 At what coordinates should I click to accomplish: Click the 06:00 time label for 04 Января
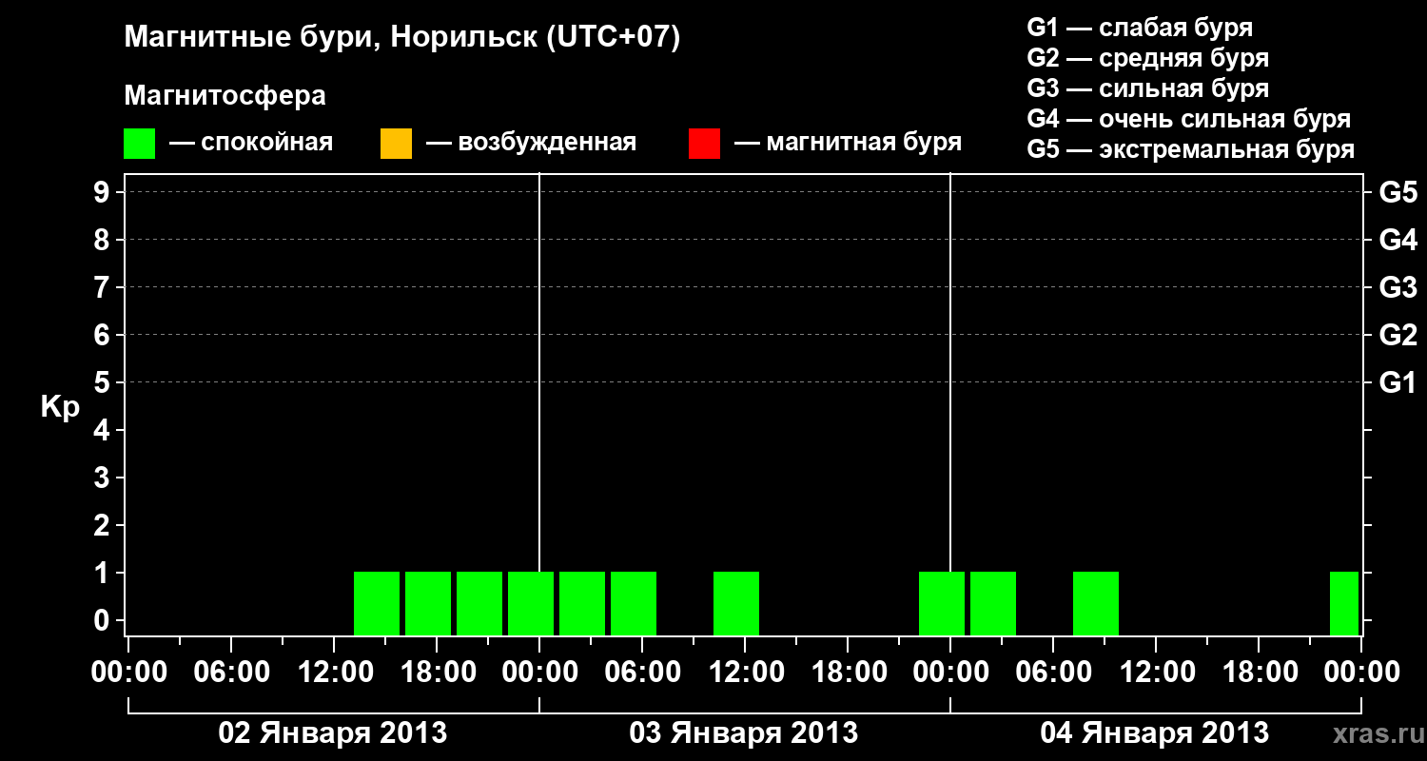tap(1053, 672)
